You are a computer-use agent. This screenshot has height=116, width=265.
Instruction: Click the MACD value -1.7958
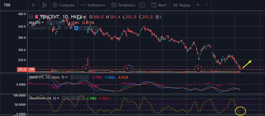[x=96, y=78]
